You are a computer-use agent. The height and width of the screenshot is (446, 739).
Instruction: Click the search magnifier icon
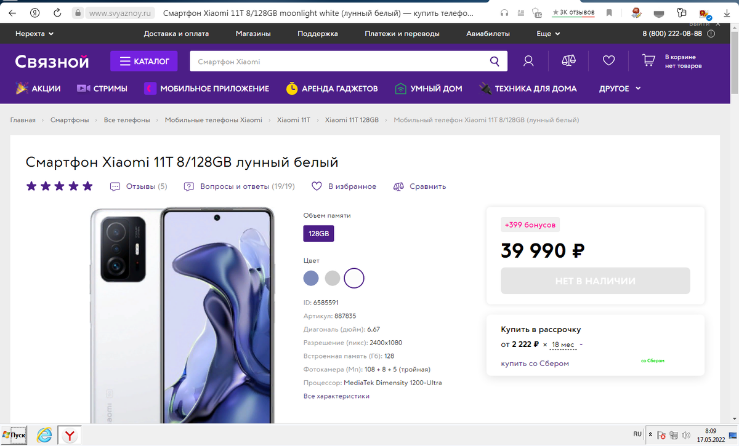click(494, 60)
